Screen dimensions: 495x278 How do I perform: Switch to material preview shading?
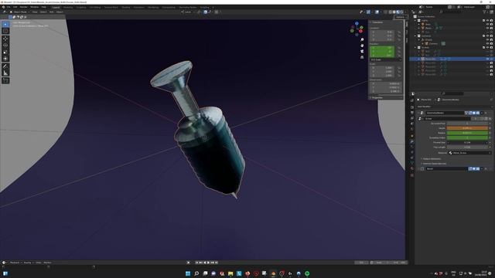(x=398, y=12)
